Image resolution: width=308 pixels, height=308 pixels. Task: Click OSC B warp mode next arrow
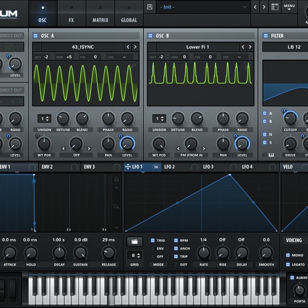pos(204,148)
